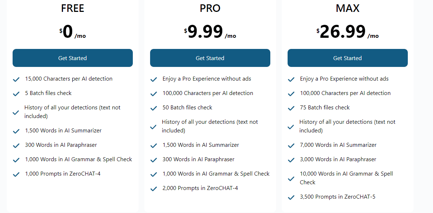Click checkmark beside 75 Batch files check

(x=291, y=108)
